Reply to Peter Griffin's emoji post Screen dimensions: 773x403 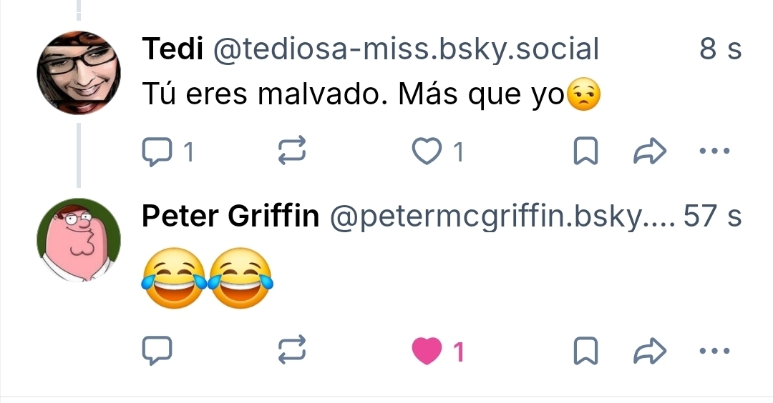[x=157, y=350]
